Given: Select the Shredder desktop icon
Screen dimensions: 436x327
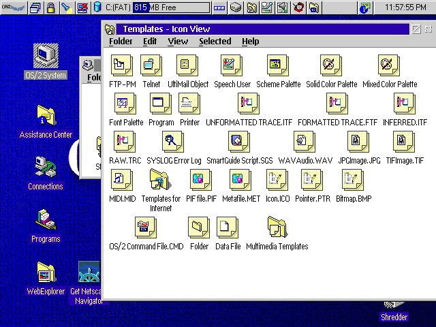Looking at the screenshot, I should tap(394, 305).
